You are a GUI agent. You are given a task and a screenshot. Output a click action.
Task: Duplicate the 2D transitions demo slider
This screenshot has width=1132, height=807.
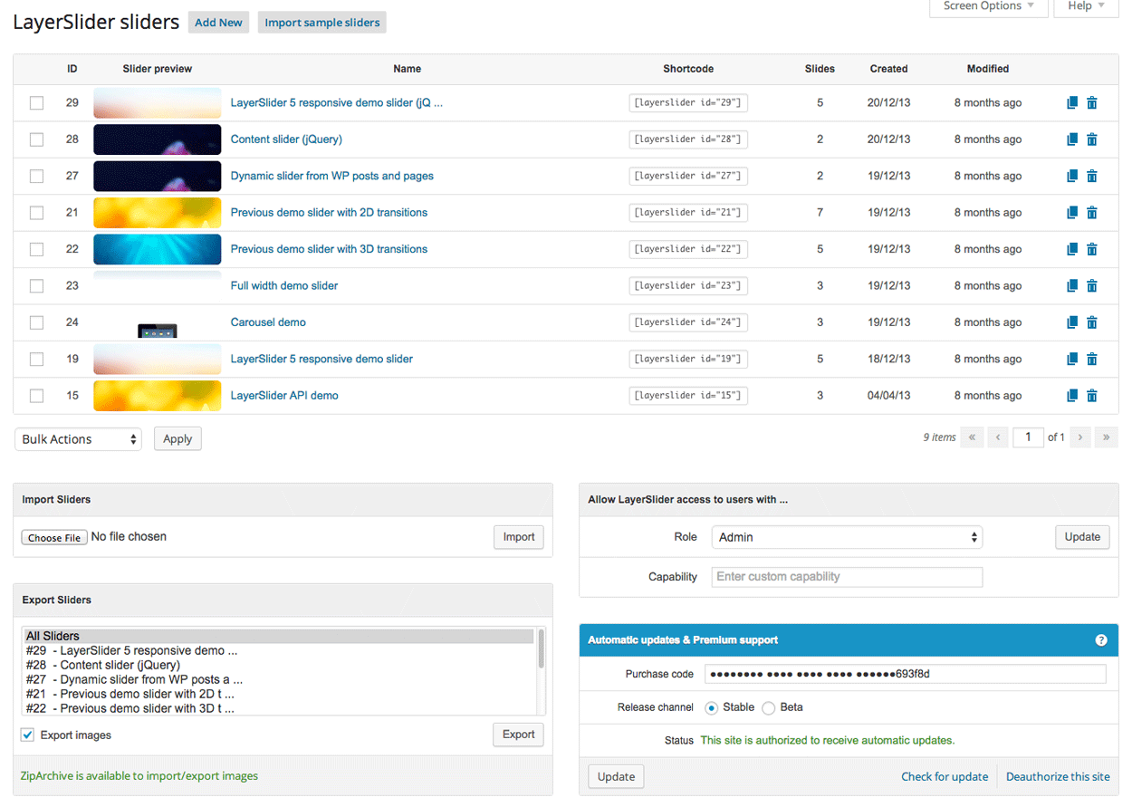(1072, 213)
